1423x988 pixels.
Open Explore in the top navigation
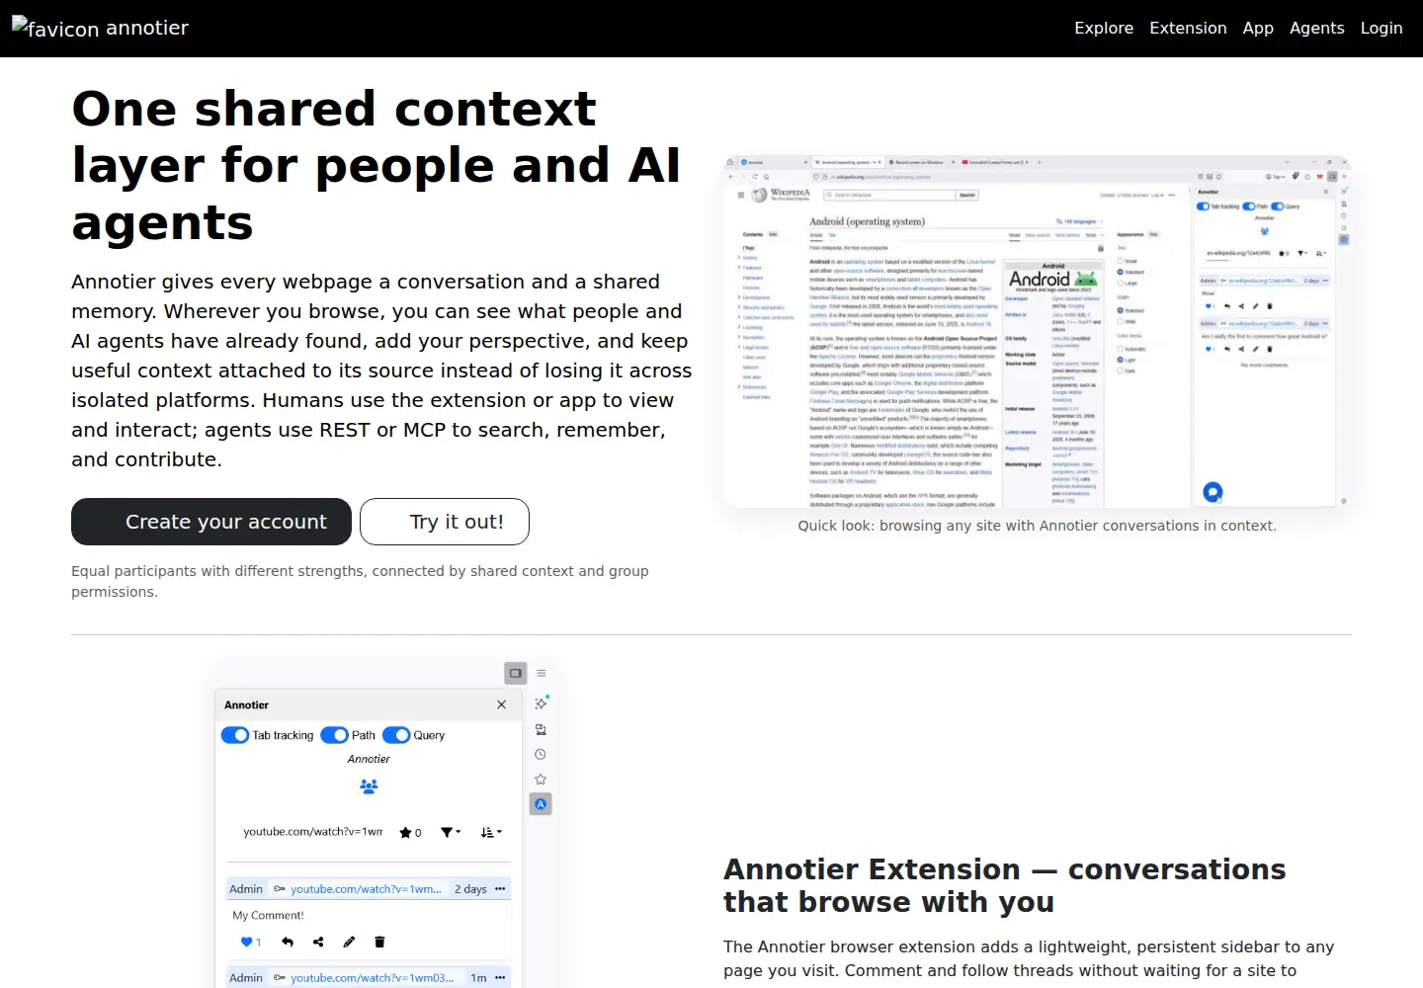(1104, 28)
